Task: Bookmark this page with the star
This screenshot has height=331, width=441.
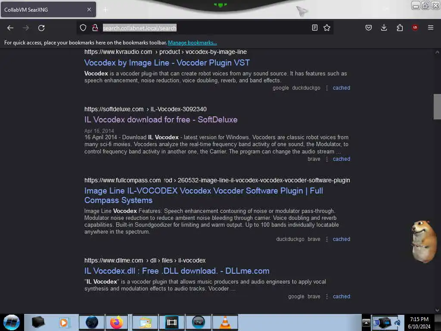Action: point(327,28)
